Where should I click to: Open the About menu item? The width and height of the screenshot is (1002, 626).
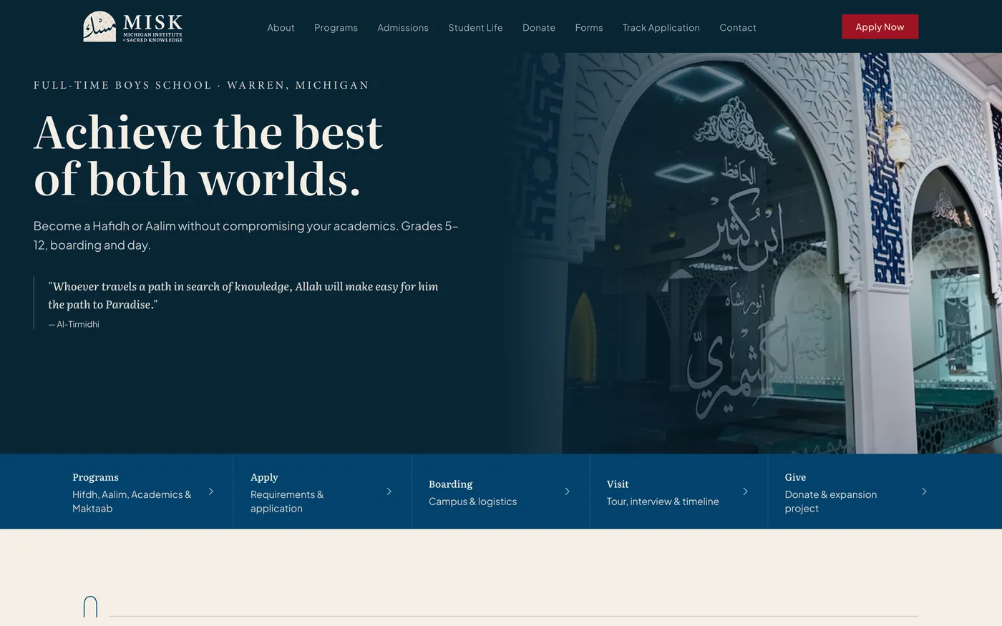click(x=281, y=27)
